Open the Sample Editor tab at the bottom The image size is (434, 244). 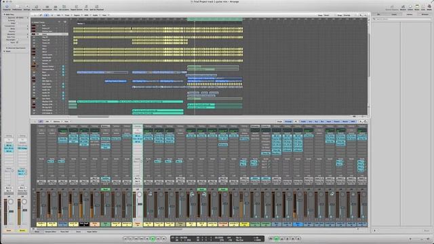[x=51, y=232]
